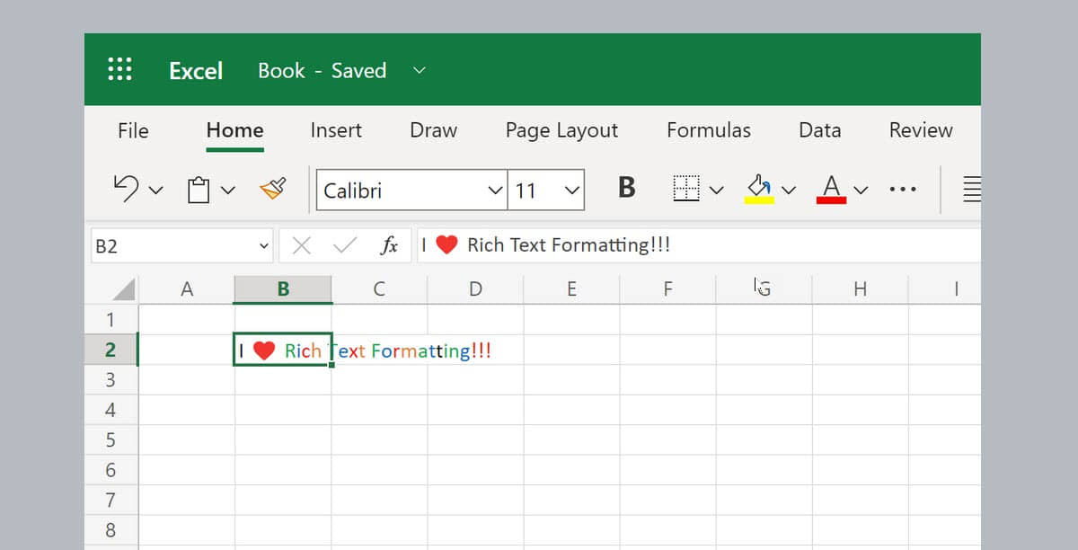The height and width of the screenshot is (550, 1078).
Task: Select row 5 header
Action: click(111, 440)
